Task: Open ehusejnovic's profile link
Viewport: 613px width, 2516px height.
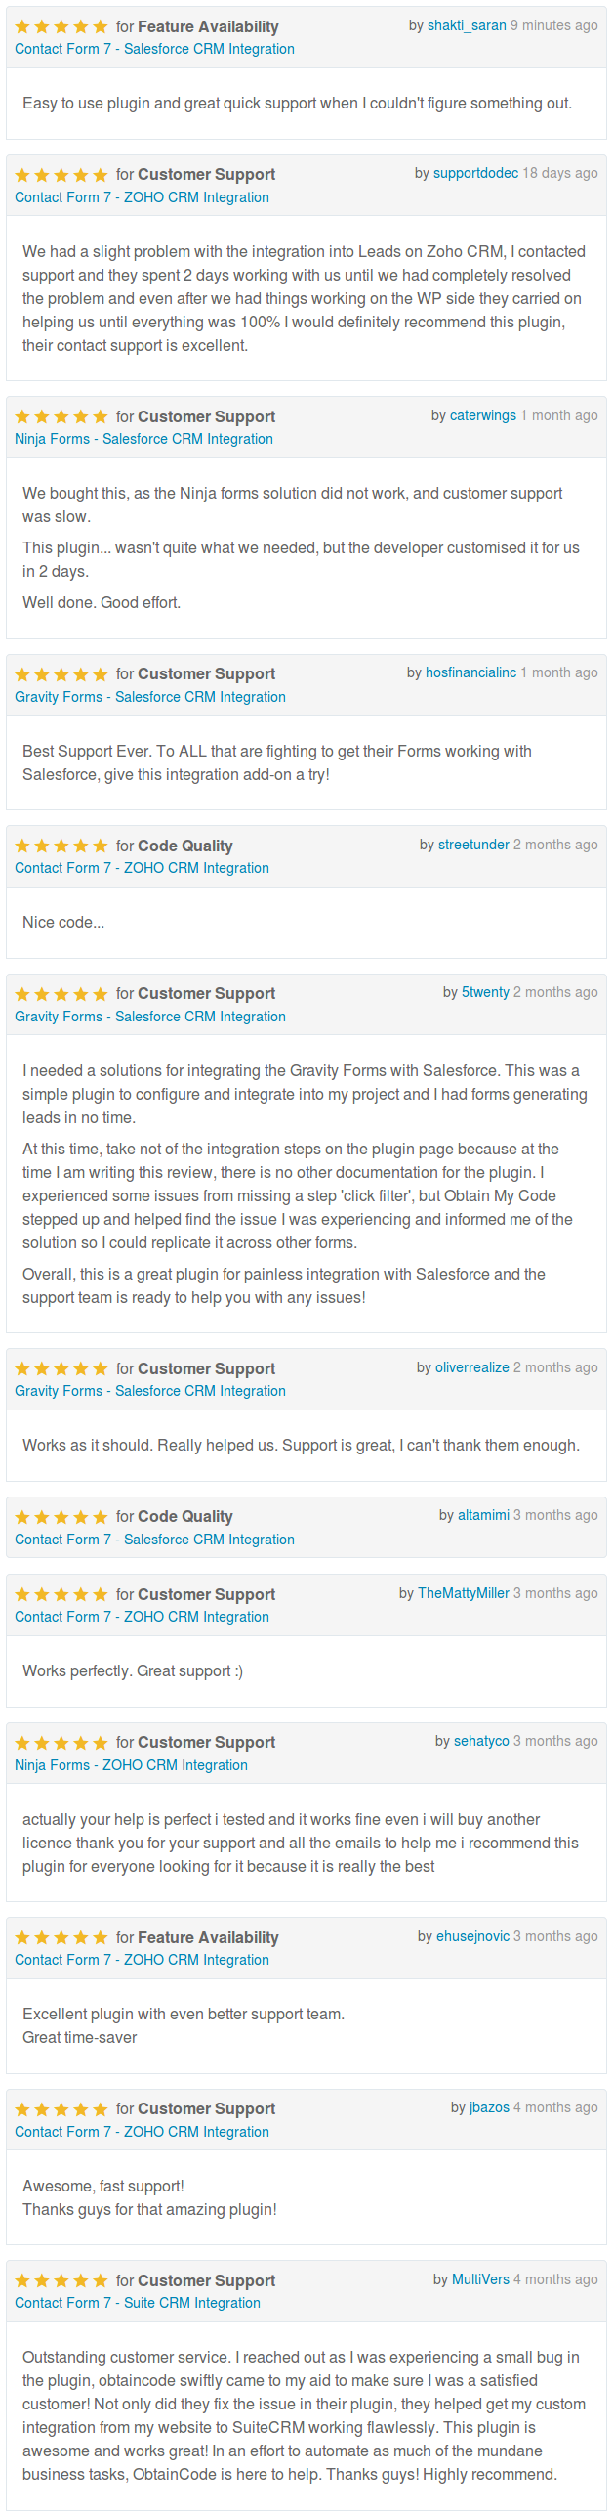Action: click(x=472, y=1937)
